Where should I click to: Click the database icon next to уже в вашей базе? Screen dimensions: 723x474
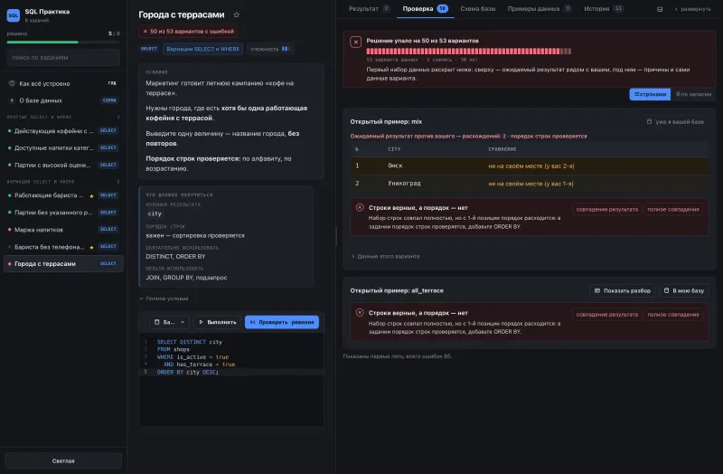click(649, 122)
